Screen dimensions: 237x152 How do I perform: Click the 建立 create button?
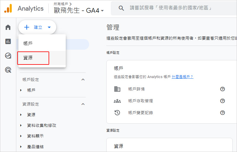tap(37, 27)
